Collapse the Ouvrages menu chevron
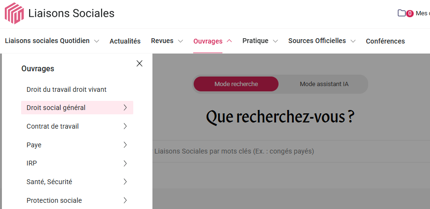The image size is (430, 209). coord(229,41)
